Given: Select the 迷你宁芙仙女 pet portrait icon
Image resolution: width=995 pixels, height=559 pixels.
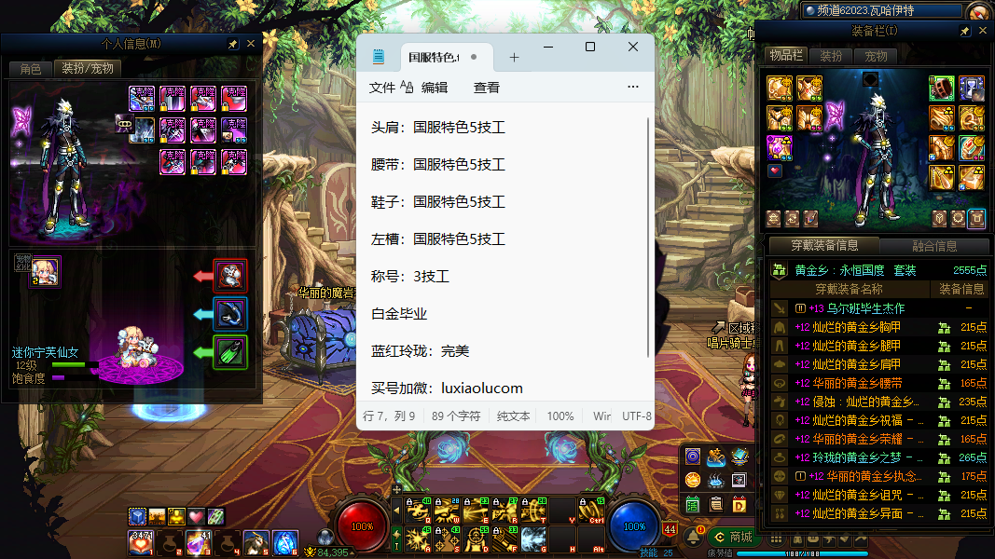Looking at the screenshot, I should coord(45,271).
